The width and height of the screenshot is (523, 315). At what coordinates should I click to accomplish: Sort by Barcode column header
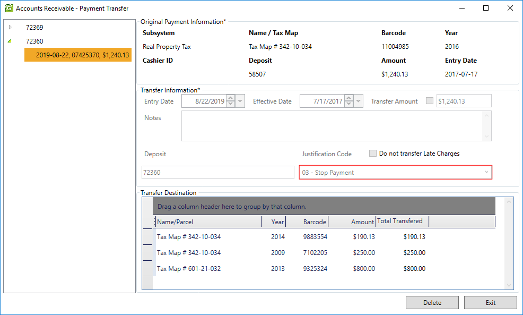pos(315,222)
